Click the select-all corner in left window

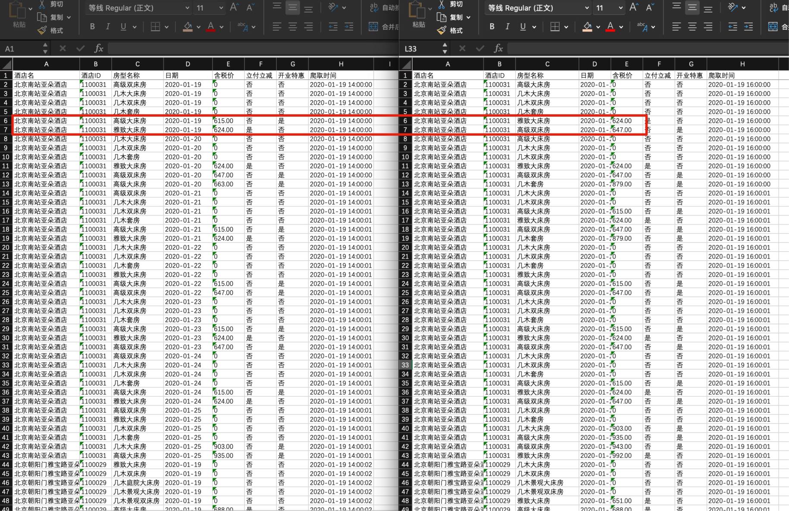coord(6,64)
